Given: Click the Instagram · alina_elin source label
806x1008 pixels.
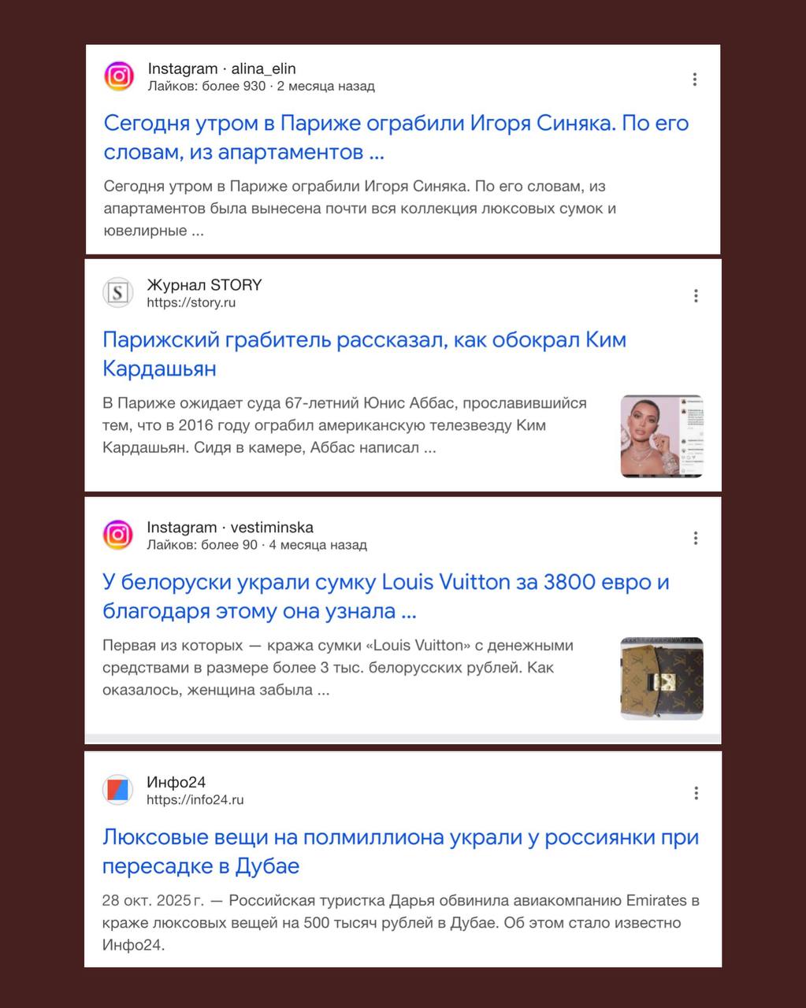Looking at the screenshot, I should coord(222,69).
